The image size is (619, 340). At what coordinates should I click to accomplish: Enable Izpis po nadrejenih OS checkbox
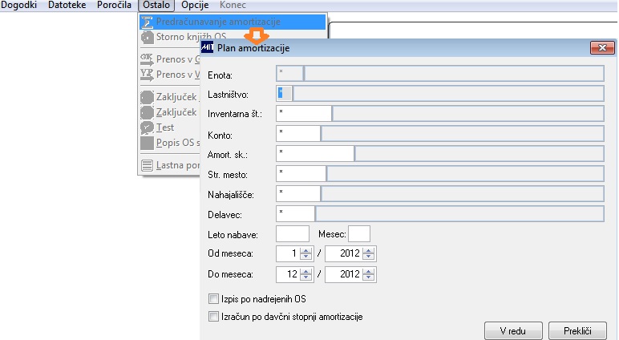point(213,299)
